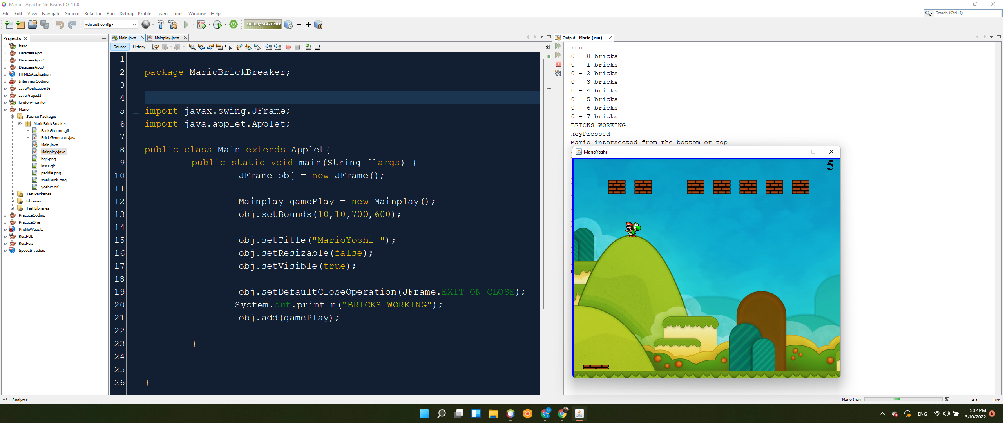
Task: Select yoshio.gif in Projects tree
Action: (50, 187)
